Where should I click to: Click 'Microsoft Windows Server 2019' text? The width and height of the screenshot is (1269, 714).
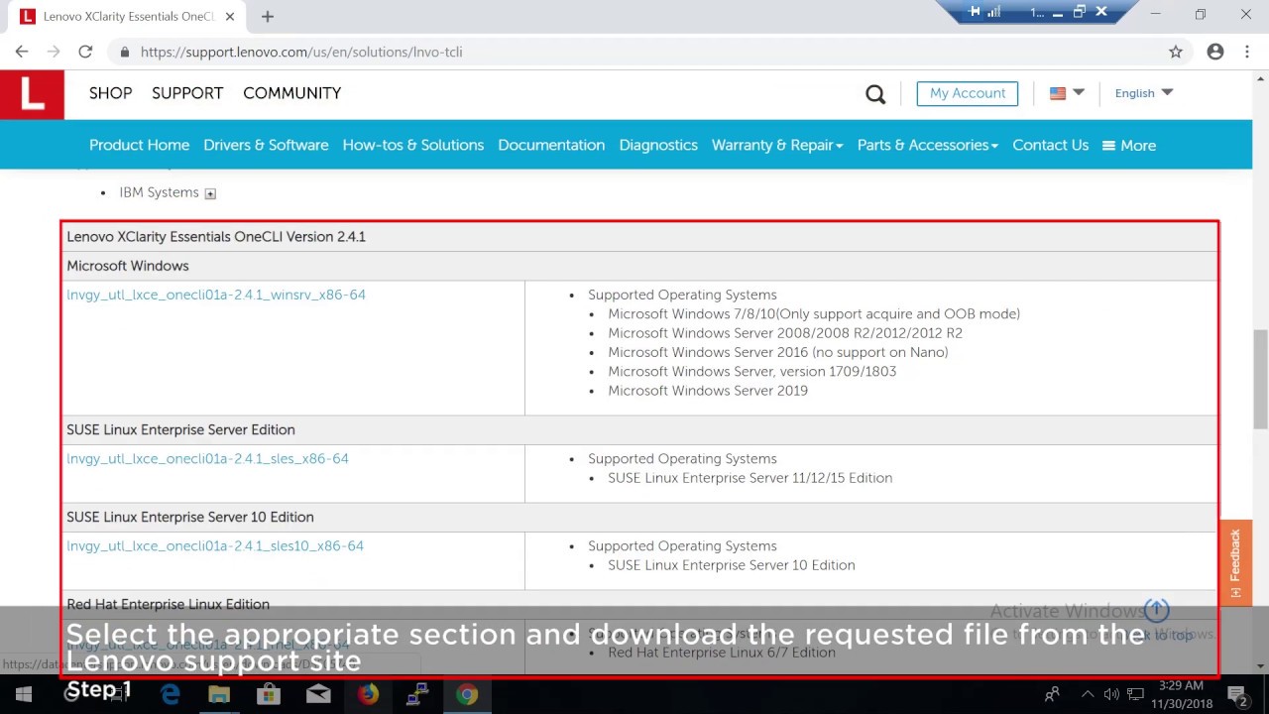tap(708, 391)
